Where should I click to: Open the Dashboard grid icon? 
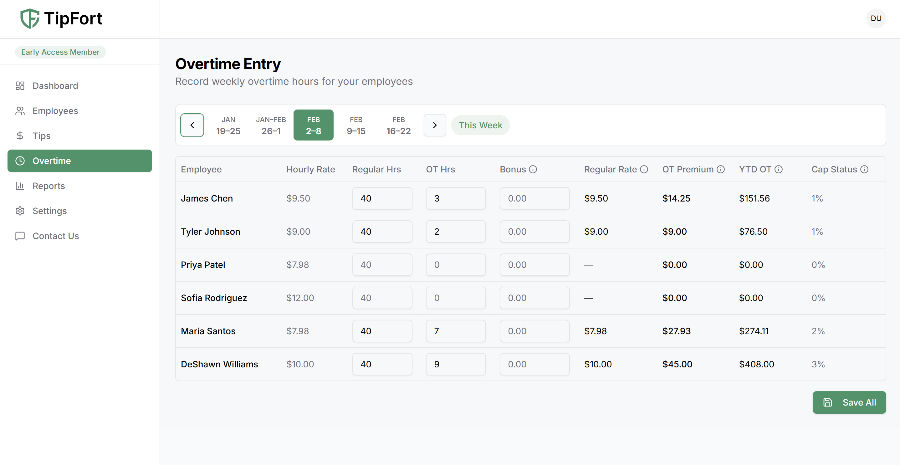20,86
